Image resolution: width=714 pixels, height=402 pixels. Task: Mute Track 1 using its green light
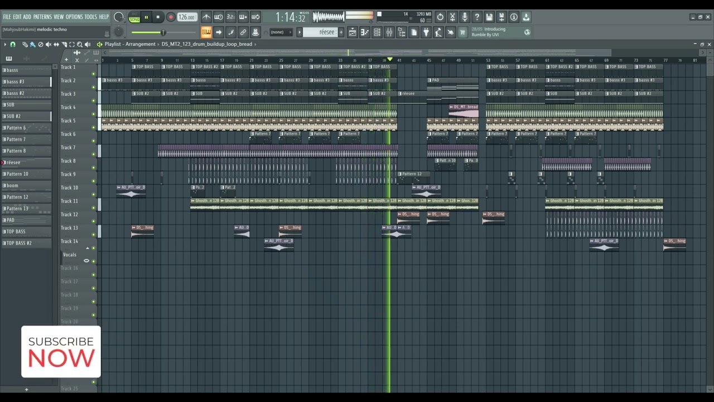pyautogui.click(x=93, y=74)
